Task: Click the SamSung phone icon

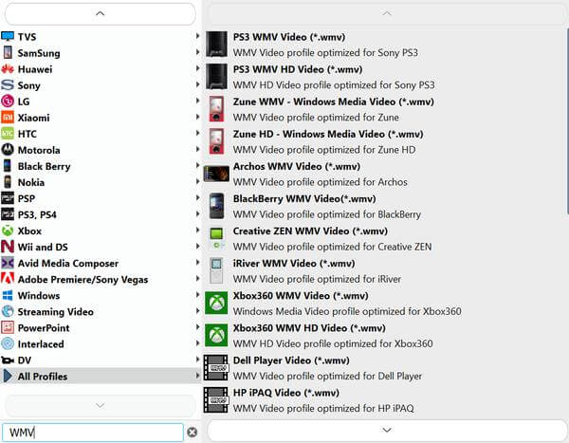Action: pos(8,53)
